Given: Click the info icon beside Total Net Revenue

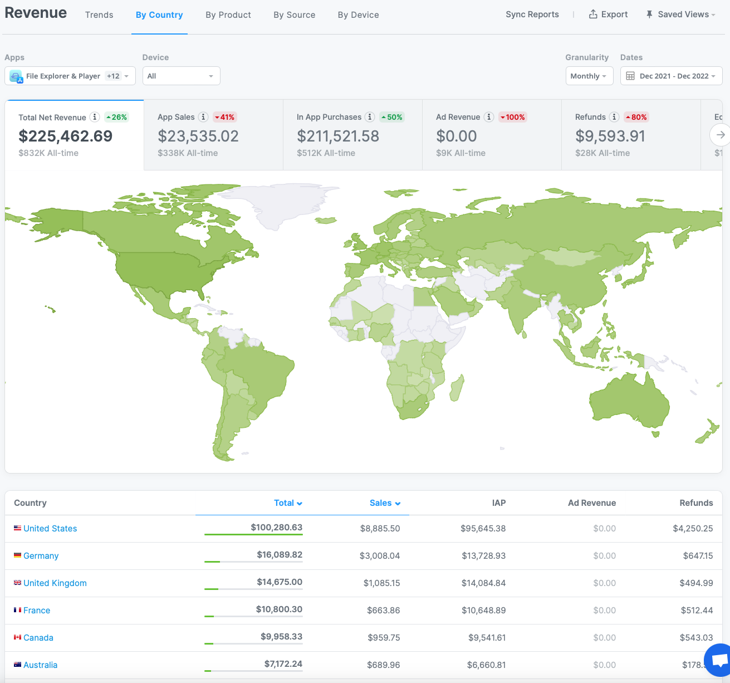Looking at the screenshot, I should pos(95,117).
